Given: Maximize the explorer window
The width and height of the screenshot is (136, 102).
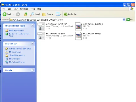Looking at the screenshot, I should click(129, 5).
